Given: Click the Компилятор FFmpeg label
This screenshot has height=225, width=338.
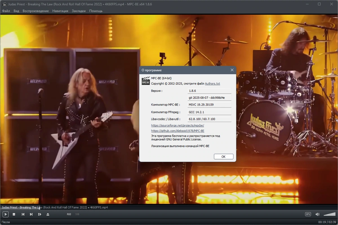Looking at the screenshot, I should click(x=166, y=112).
